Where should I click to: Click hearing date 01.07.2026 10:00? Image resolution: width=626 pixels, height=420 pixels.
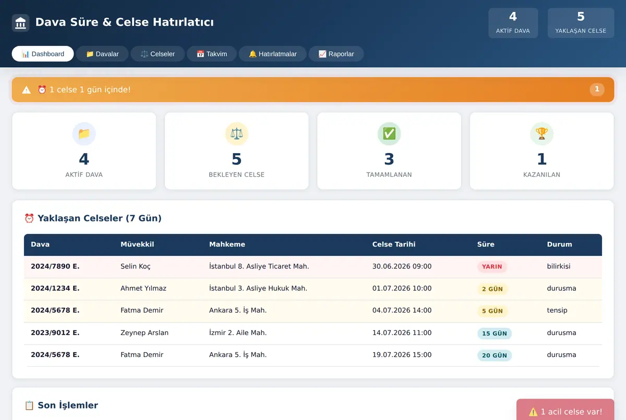point(402,288)
